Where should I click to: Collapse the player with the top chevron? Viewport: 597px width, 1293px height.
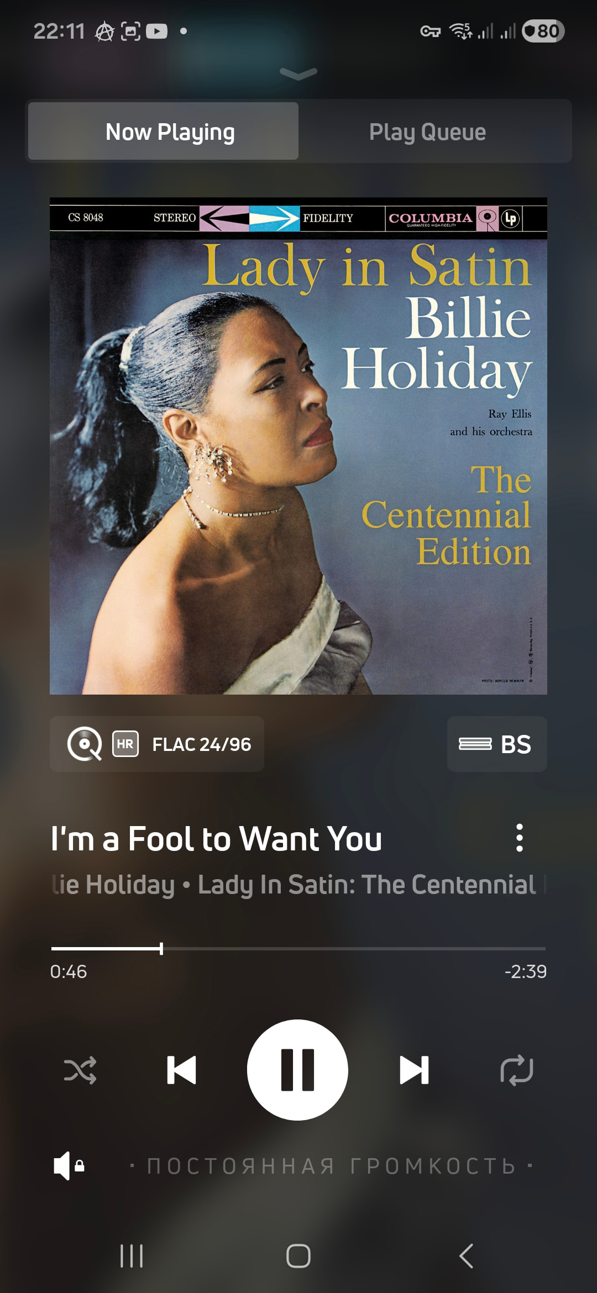[x=298, y=73]
